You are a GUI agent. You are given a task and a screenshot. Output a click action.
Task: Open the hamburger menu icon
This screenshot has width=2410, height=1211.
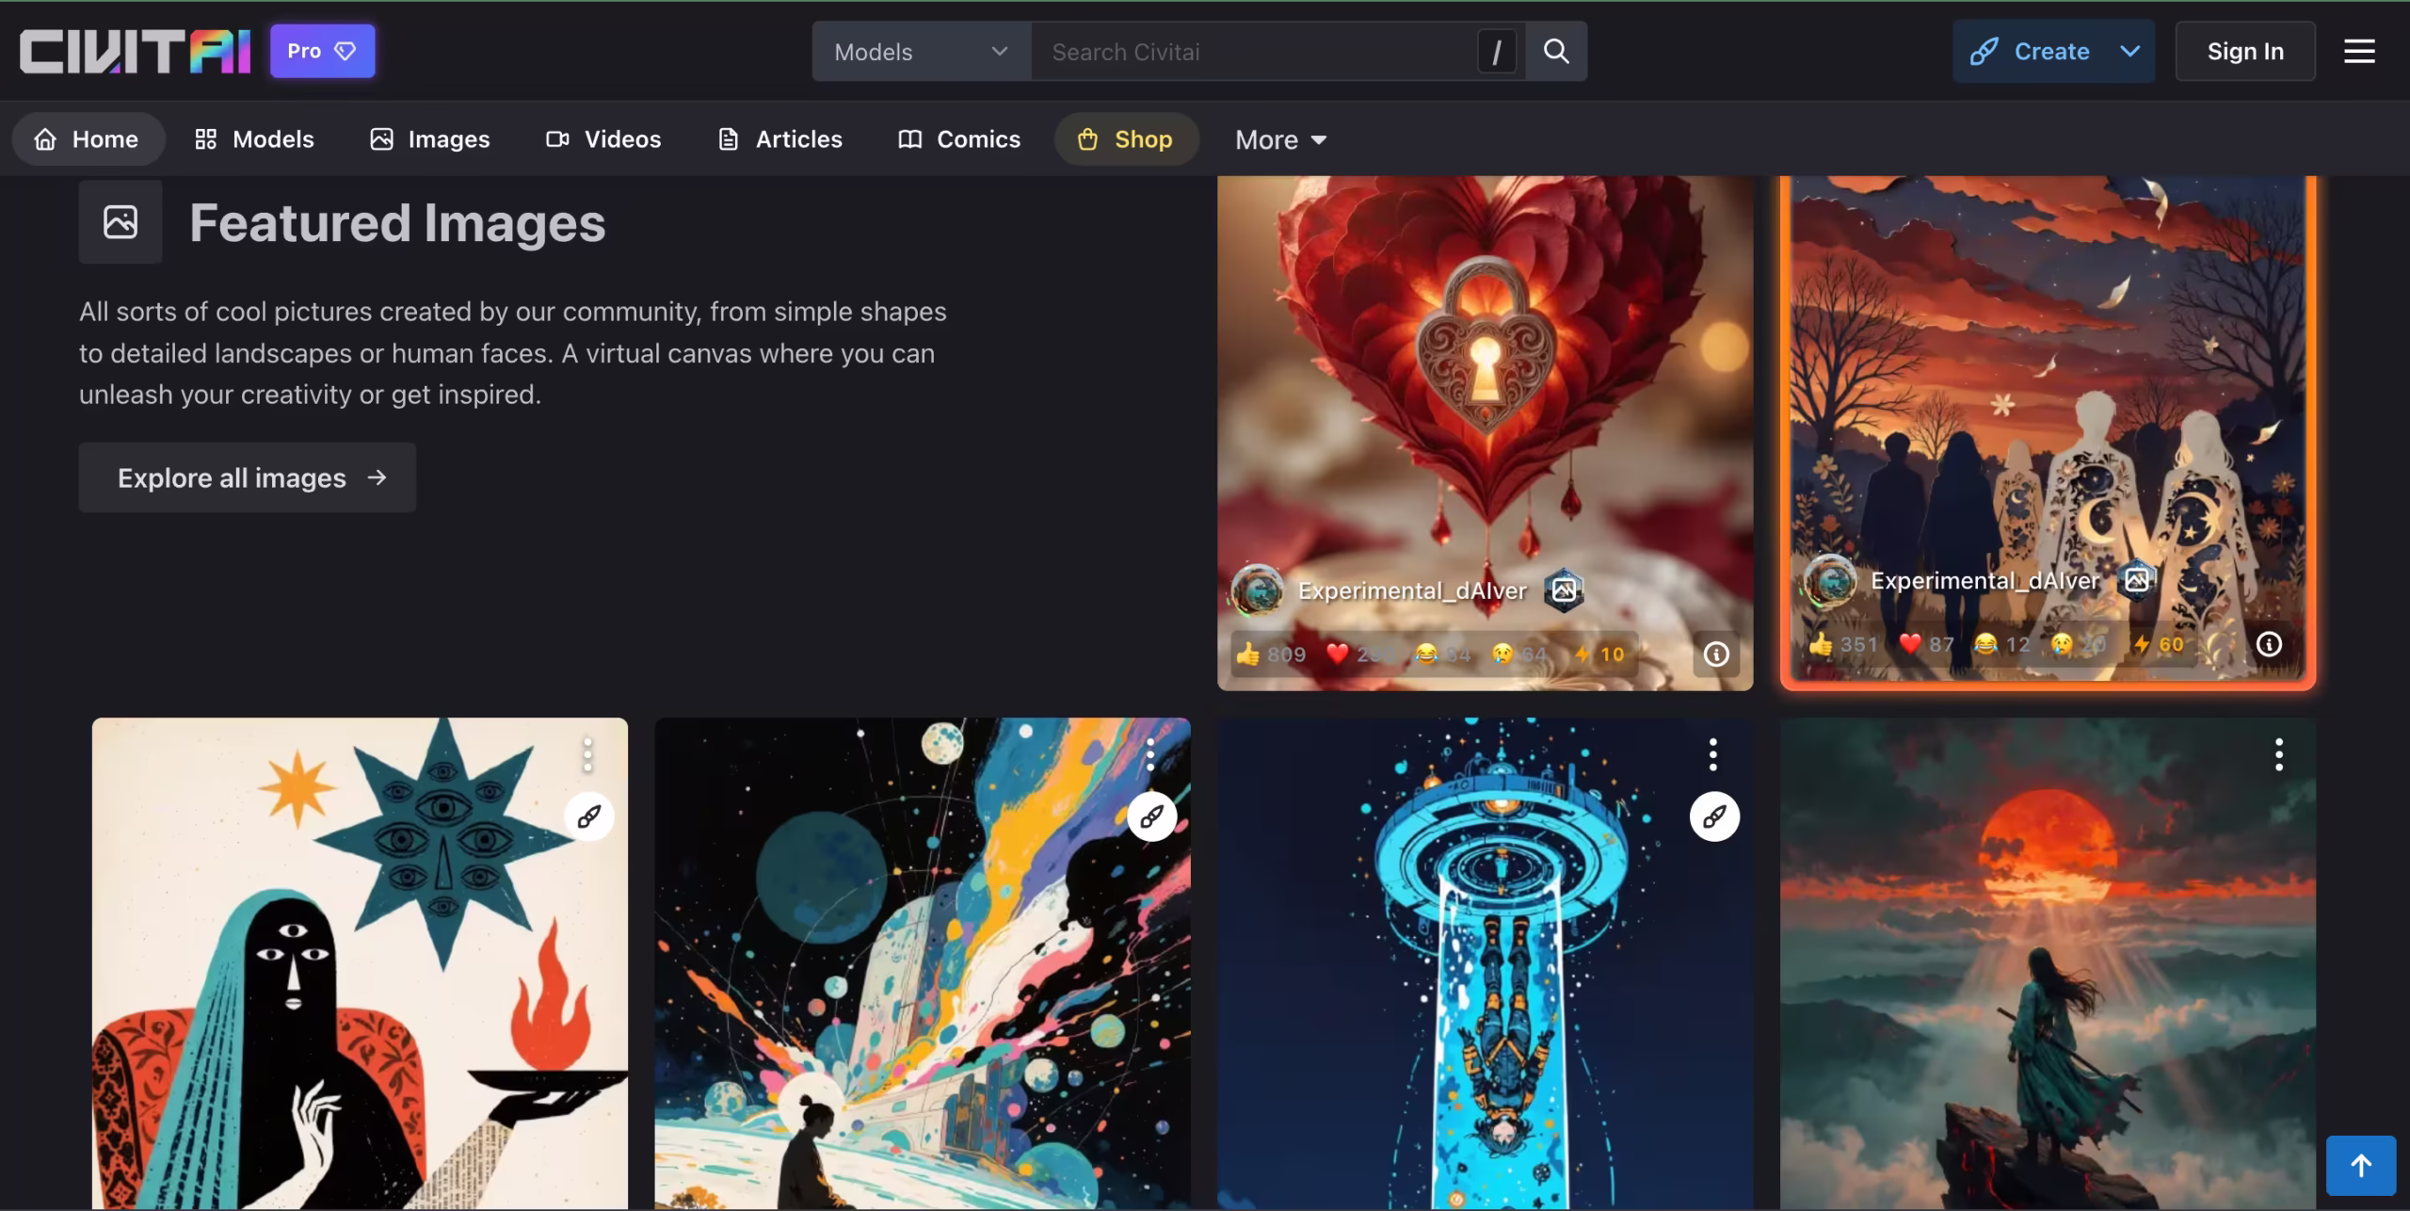(2359, 51)
